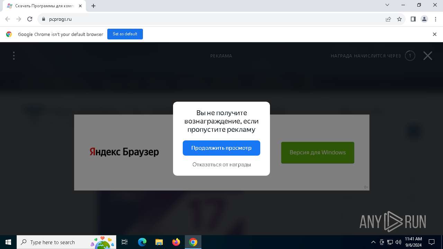Launch Microsoft Edge from taskbar
The height and width of the screenshot is (249, 443).
coord(142,242)
